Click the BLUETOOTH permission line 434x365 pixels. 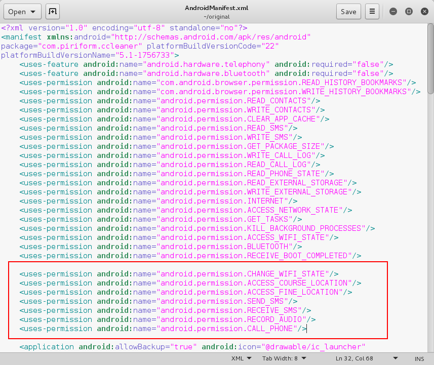161,246
